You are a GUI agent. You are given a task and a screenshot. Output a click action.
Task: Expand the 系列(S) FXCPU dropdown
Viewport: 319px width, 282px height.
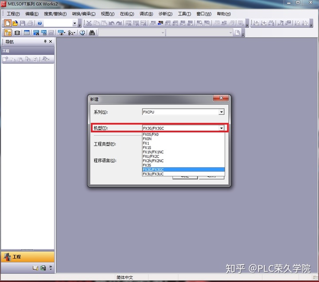(222, 112)
